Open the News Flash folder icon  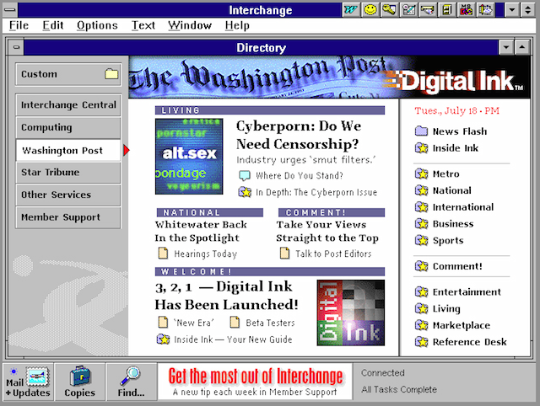(x=421, y=131)
